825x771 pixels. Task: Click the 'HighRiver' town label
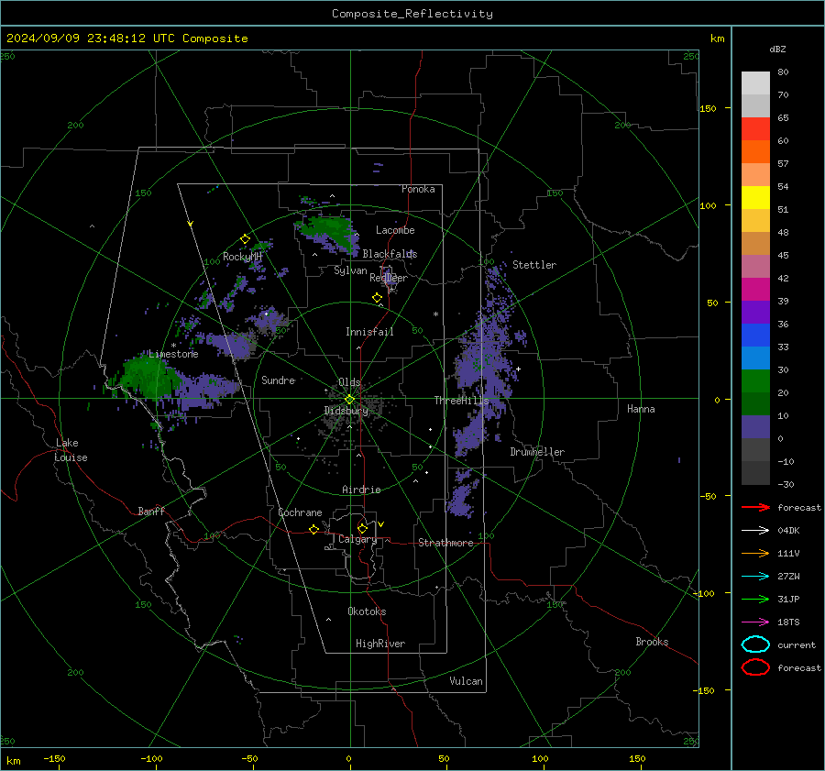(x=380, y=644)
